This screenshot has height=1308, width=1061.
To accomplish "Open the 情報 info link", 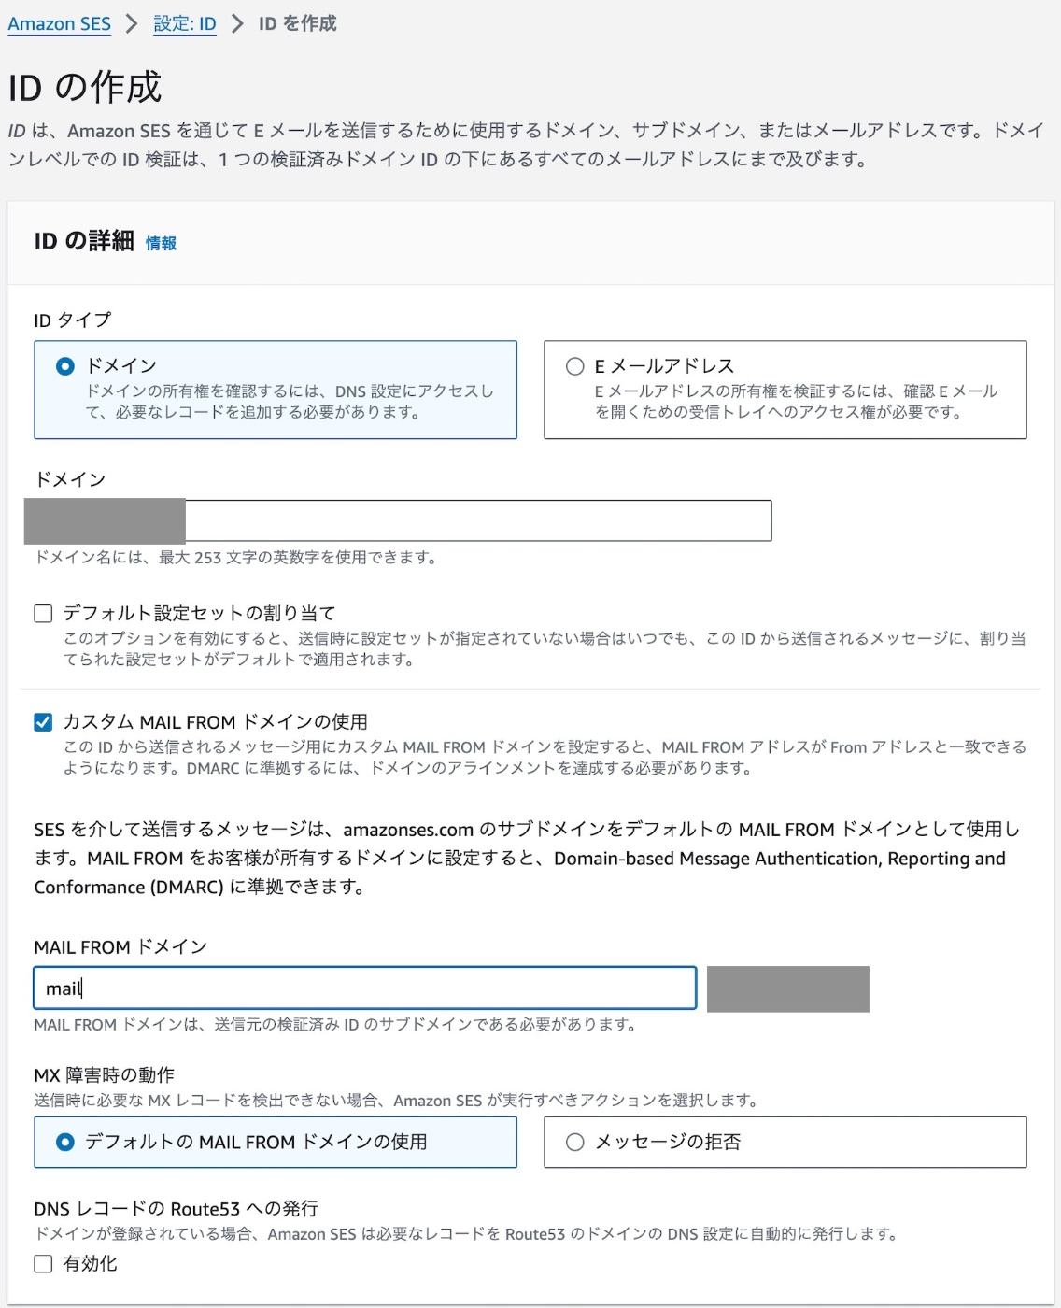I will 161,244.
